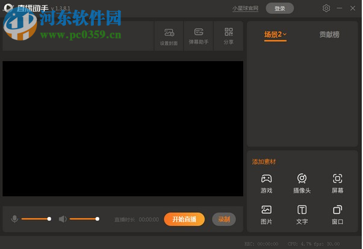Add a 图片 image source
This screenshot has height=249, width=363.
(x=266, y=215)
